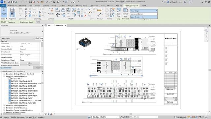The image size is (211, 119).
Task: Click the Apply button in Properties
Action: coord(38,68)
